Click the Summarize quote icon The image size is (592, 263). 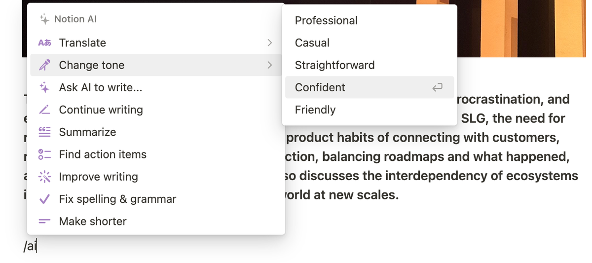(44, 132)
